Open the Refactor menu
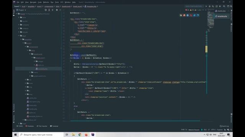The height and width of the screenshot is (137, 245). coord(46,2)
